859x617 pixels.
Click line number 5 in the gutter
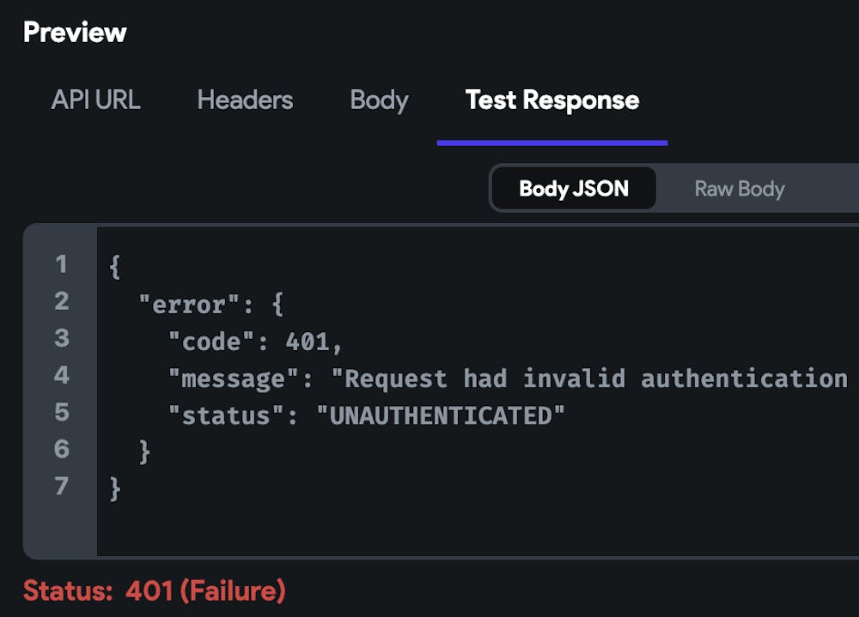[61, 412]
